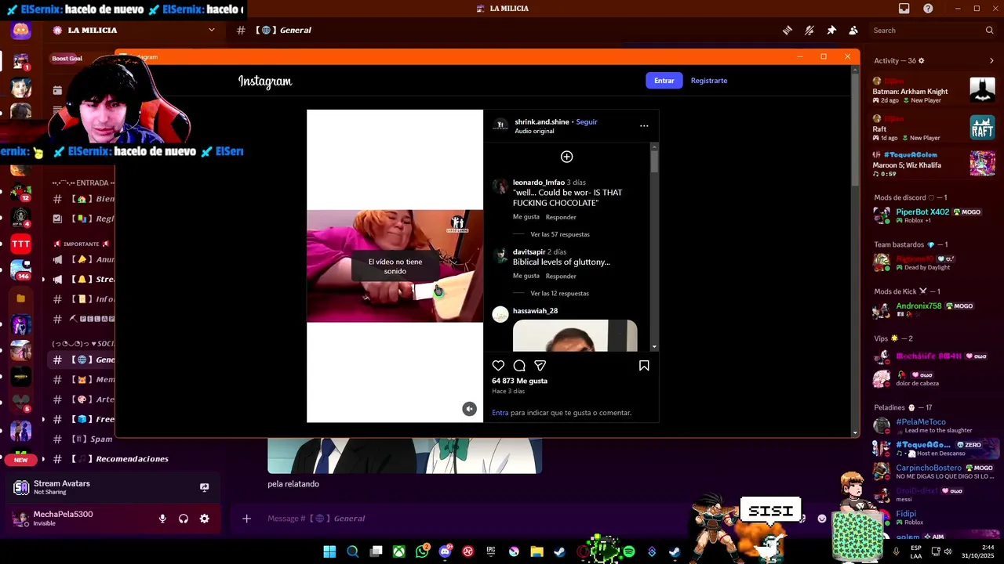
Task: Open Windows Start button
Action: pyautogui.click(x=329, y=551)
